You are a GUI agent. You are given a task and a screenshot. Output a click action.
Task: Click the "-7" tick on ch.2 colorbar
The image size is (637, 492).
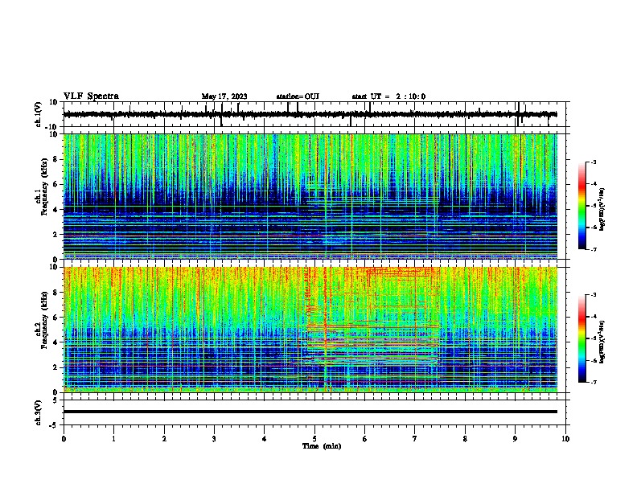click(594, 382)
